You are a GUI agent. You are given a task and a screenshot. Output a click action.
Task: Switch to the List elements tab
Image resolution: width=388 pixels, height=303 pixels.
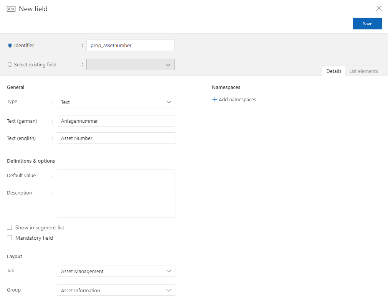(x=363, y=71)
